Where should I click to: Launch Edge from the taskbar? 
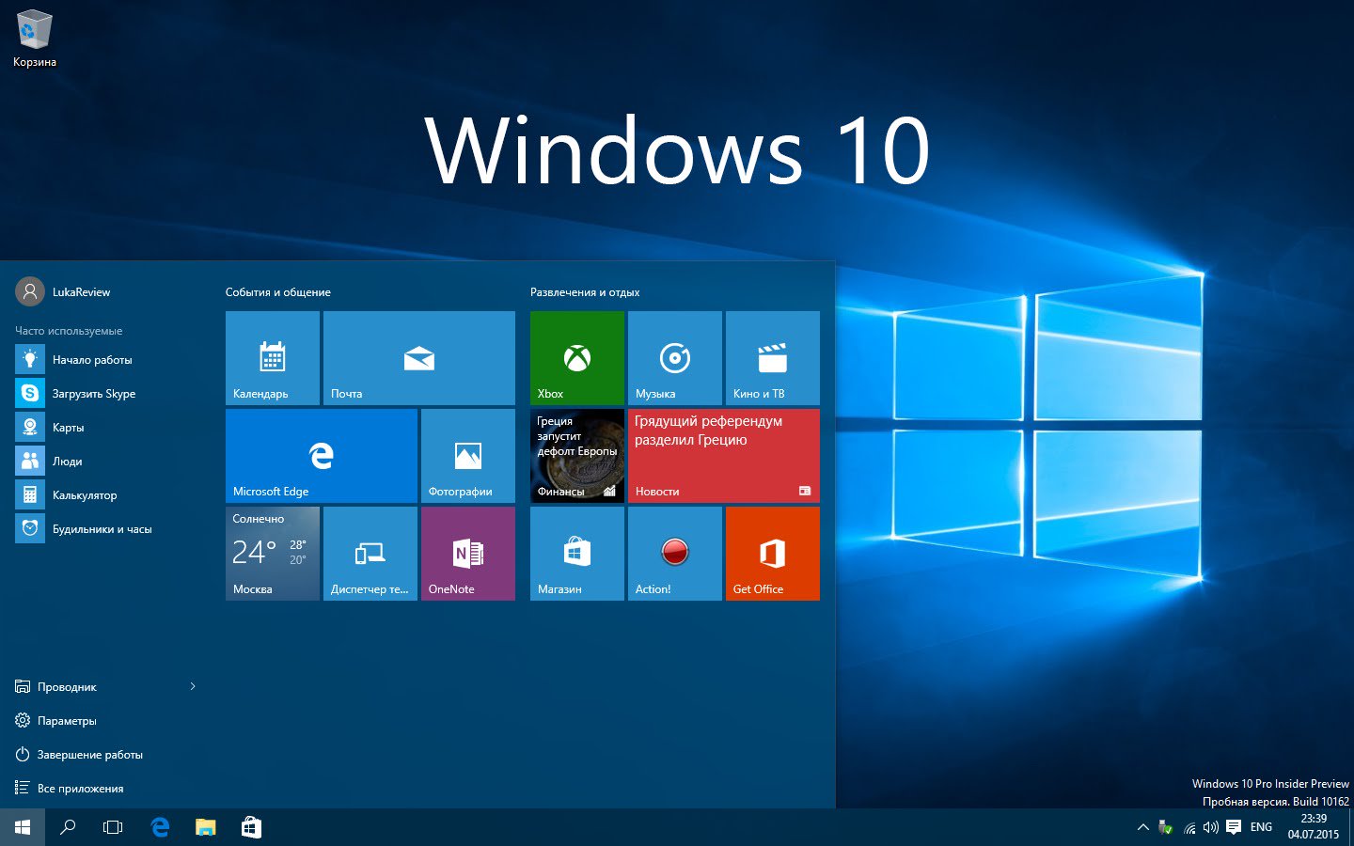160,827
